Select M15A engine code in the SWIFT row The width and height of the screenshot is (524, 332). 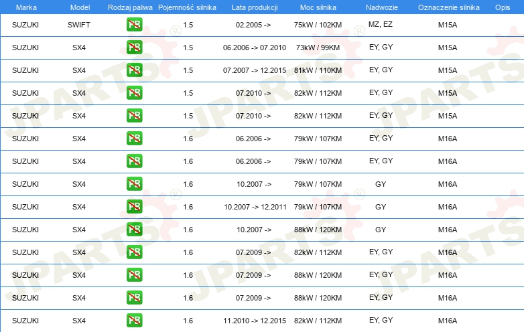[448, 25]
